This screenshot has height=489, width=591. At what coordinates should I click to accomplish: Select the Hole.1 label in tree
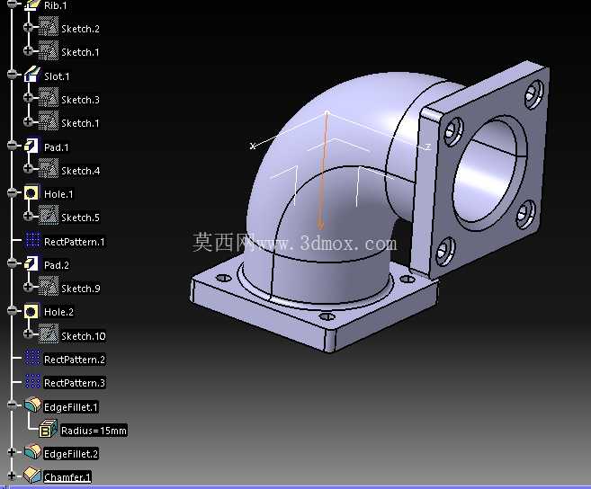(x=58, y=194)
